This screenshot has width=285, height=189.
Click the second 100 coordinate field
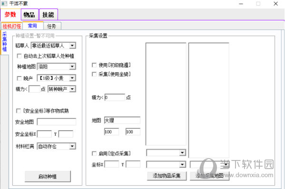133,132
